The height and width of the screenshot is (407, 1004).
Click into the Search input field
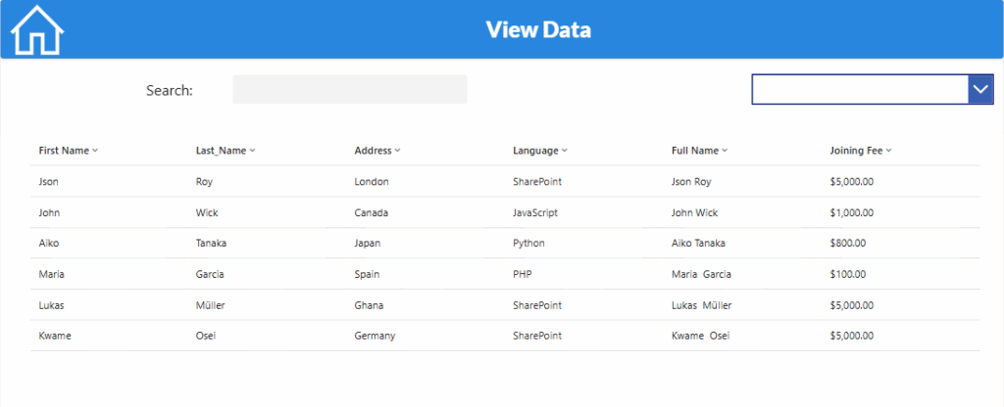(350, 89)
